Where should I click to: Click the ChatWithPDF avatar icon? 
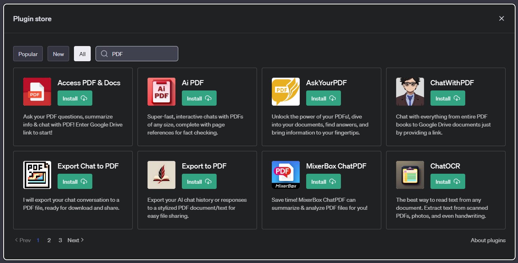point(410,92)
